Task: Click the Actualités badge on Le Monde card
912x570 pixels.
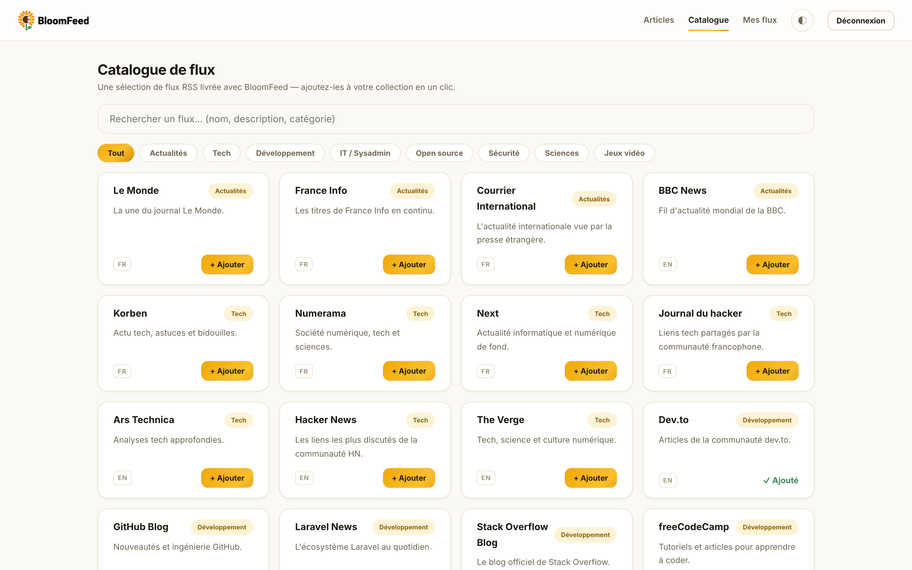Action: click(x=231, y=191)
